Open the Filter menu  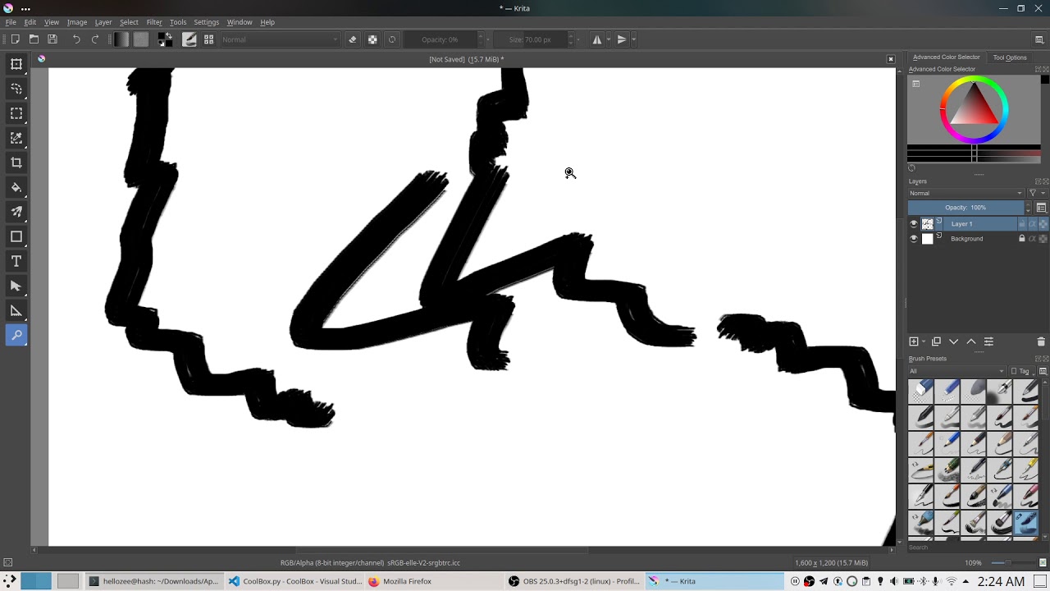pyautogui.click(x=154, y=22)
